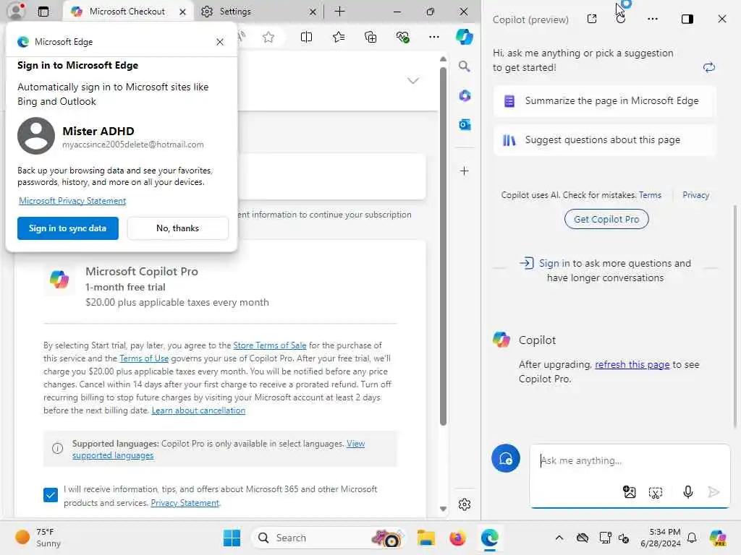Image resolution: width=741 pixels, height=555 pixels.
Task: Open Store Terms of Sale link
Action: (269, 345)
